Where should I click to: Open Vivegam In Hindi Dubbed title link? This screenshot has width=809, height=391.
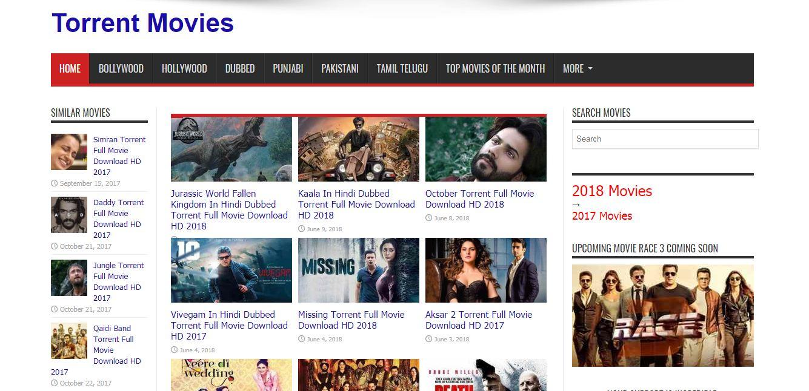click(x=229, y=325)
